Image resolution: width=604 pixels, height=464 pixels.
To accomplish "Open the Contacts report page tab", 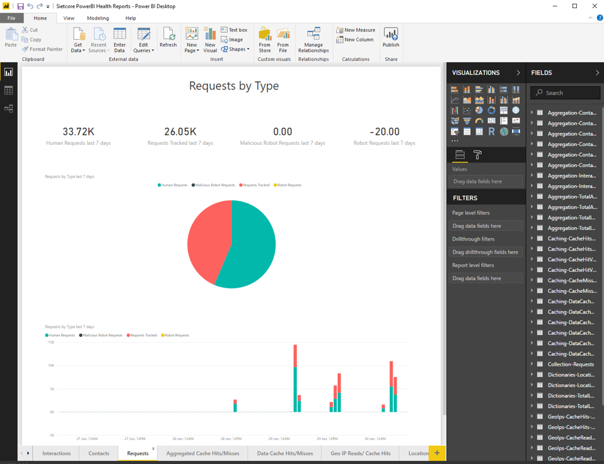I will 98,453.
